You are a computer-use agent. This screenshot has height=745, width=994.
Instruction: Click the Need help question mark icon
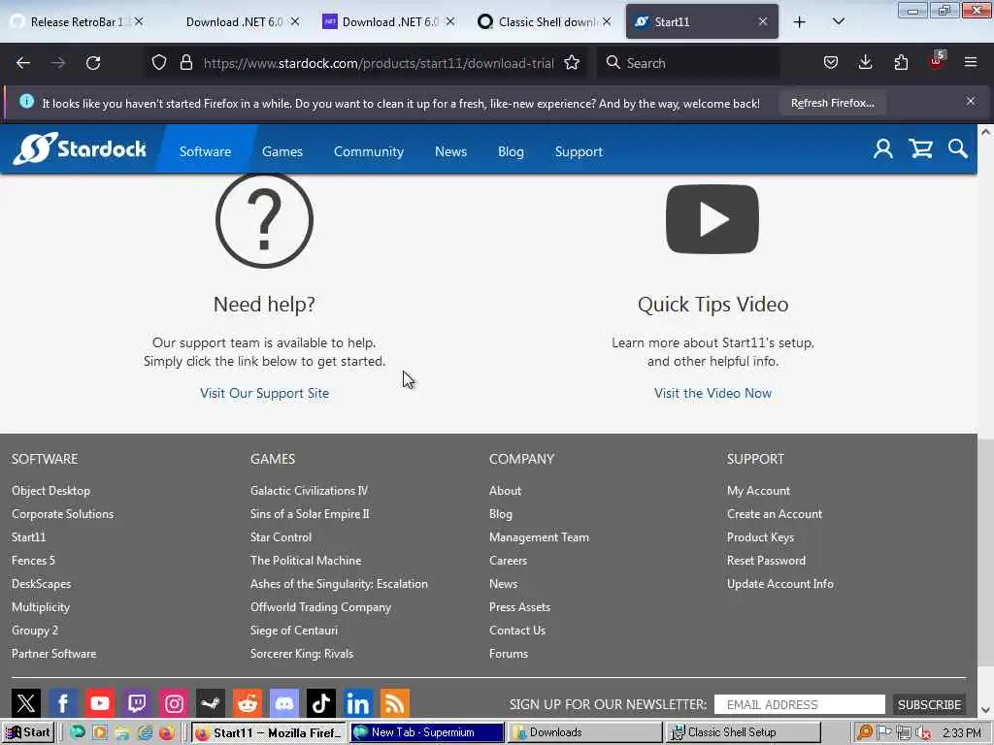tap(264, 220)
